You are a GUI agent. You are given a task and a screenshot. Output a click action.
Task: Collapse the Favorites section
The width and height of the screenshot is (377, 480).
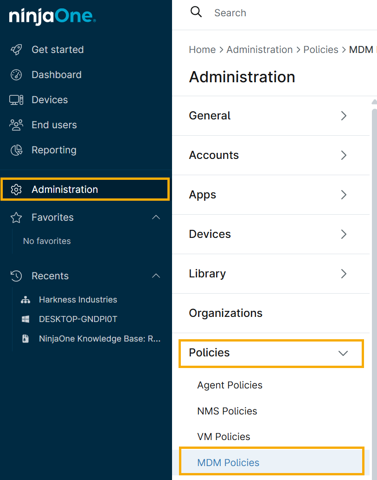[156, 217]
